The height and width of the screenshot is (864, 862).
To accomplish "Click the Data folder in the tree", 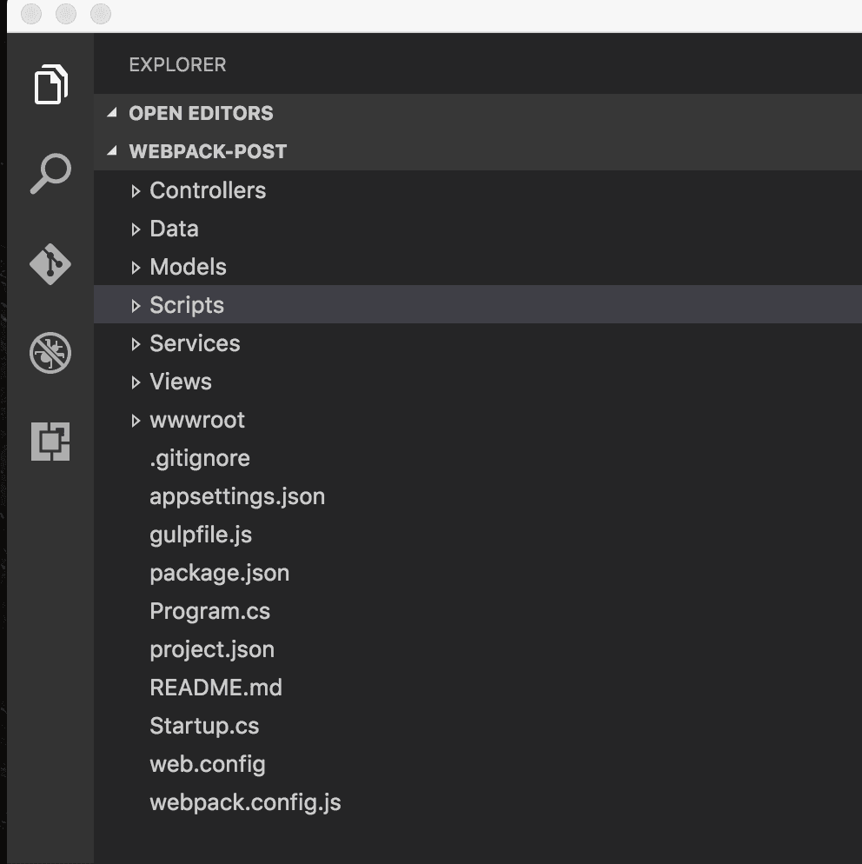I will tap(174, 229).
